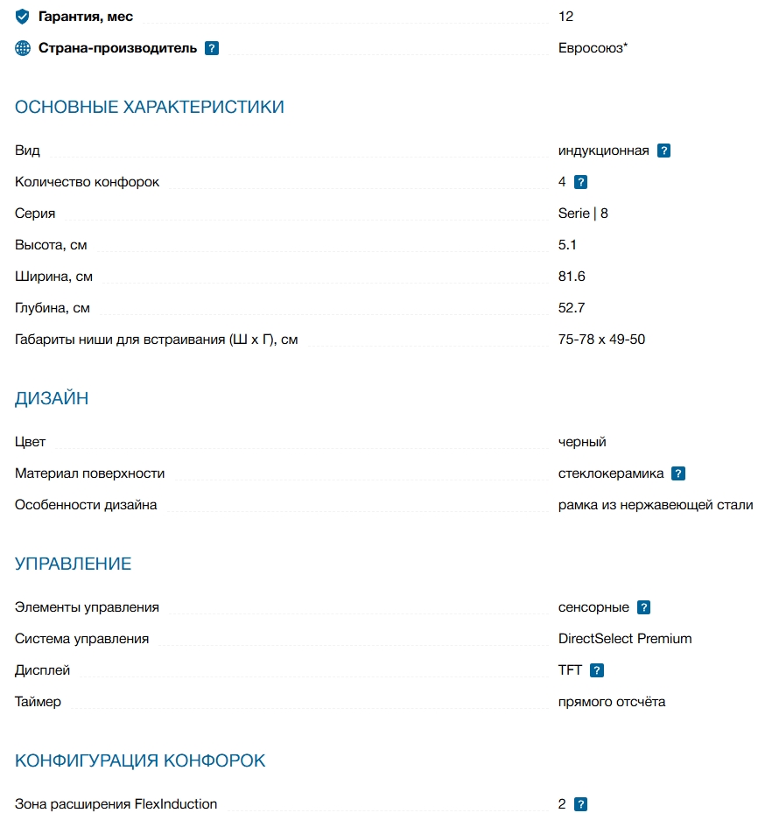Viewport: 758px width, 834px height.
Task: Click the warranty shield icon
Action: tap(23, 17)
